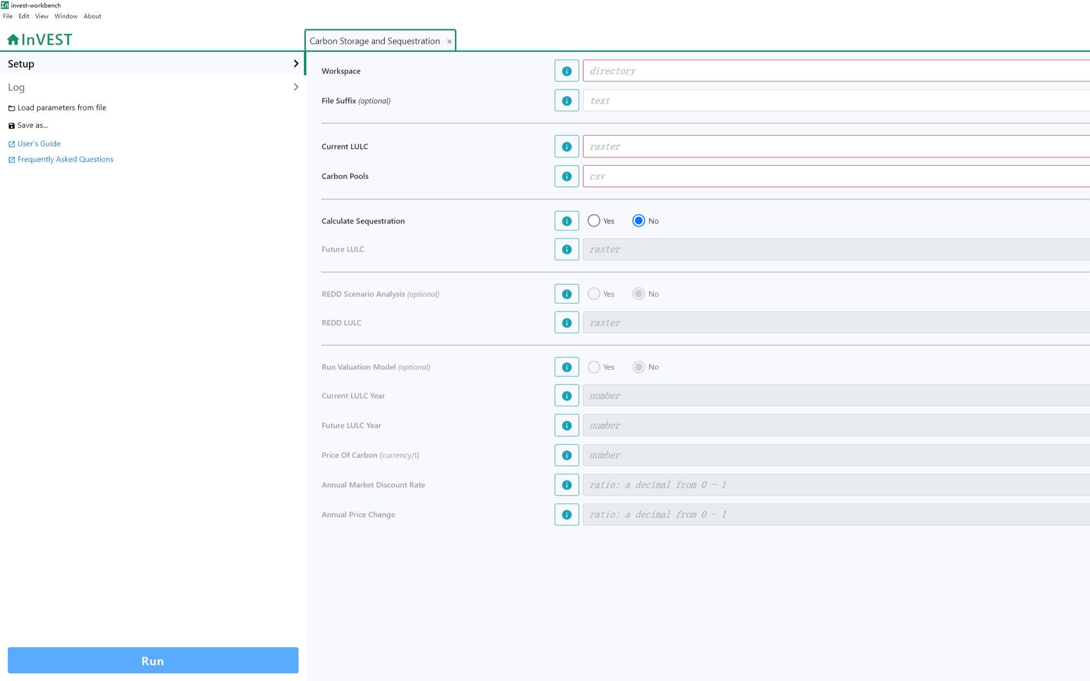The height and width of the screenshot is (681, 1090).
Task: Open Run Valuation Model info button
Action: tap(566, 367)
